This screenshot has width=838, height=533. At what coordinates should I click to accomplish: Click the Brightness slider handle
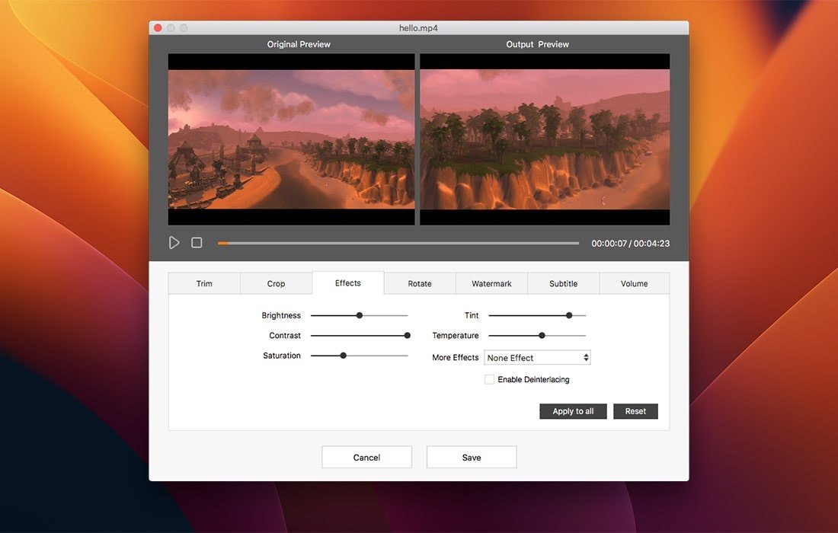point(360,315)
